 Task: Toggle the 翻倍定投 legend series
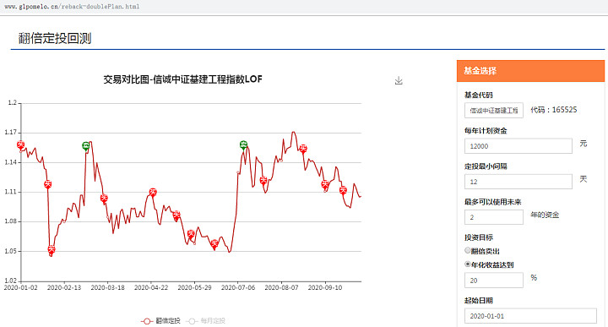tap(161, 321)
